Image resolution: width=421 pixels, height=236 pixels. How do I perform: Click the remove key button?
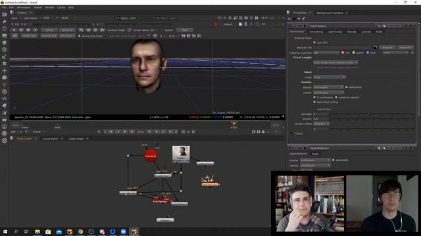click(49, 36)
